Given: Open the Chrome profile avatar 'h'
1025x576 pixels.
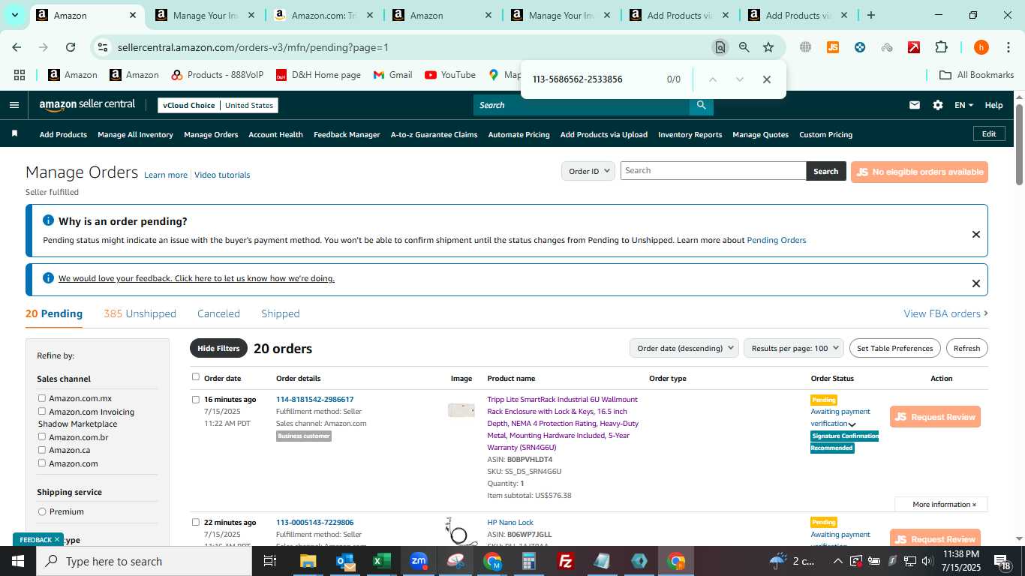Looking at the screenshot, I should click(981, 47).
